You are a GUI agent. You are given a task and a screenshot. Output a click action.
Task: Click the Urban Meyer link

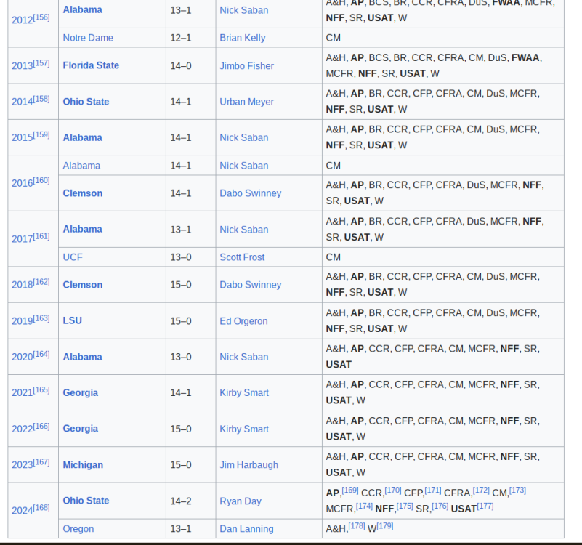pyautogui.click(x=246, y=102)
